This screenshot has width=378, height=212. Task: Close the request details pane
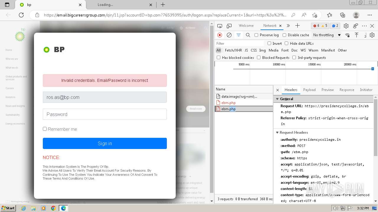click(x=278, y=90)
